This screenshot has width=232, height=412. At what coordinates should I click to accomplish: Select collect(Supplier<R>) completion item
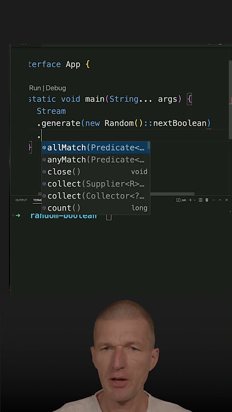[96, 184]
